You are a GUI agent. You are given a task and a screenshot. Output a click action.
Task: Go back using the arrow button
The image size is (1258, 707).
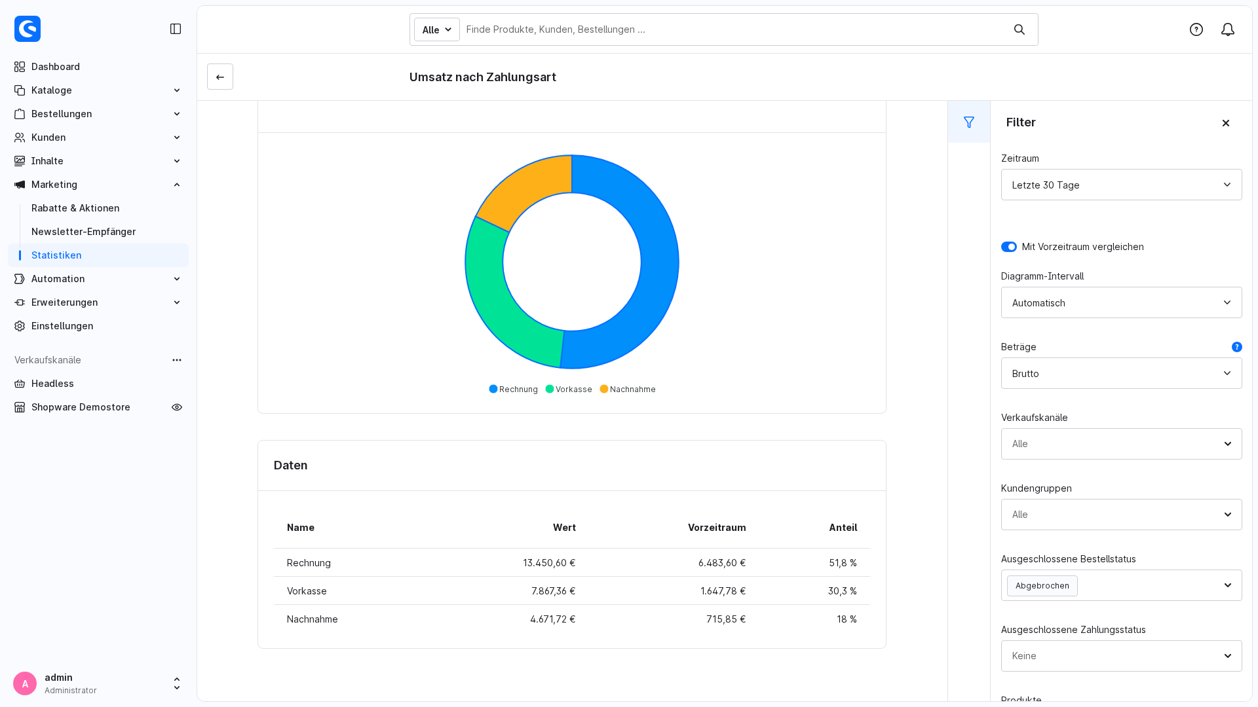click(220, 77)
